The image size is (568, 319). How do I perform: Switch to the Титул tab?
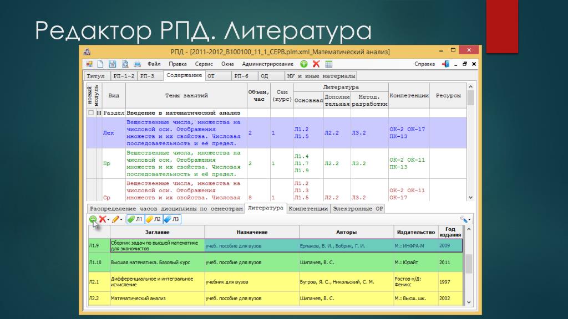[x=97, y=76]
